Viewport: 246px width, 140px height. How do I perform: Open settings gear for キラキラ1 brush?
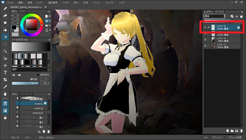point(45,103)
